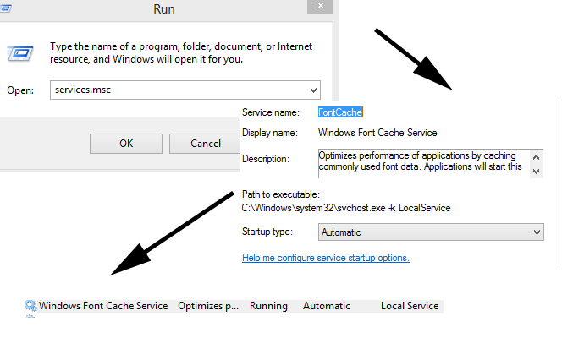Screen dimensions: 584x338
Task: Click the description scroll down arrow
Action: [537, 172]
